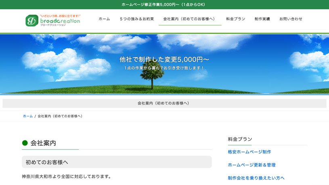Click the 1点の作業から喜んでお引き受け致します！ subtitle
This screenshot has height=185, width=329.
point(164,68)
